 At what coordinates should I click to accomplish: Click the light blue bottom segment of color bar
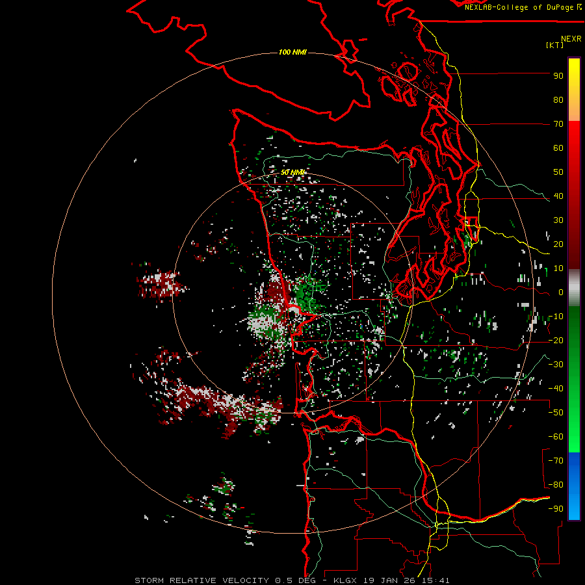click(x=574, y=504)
